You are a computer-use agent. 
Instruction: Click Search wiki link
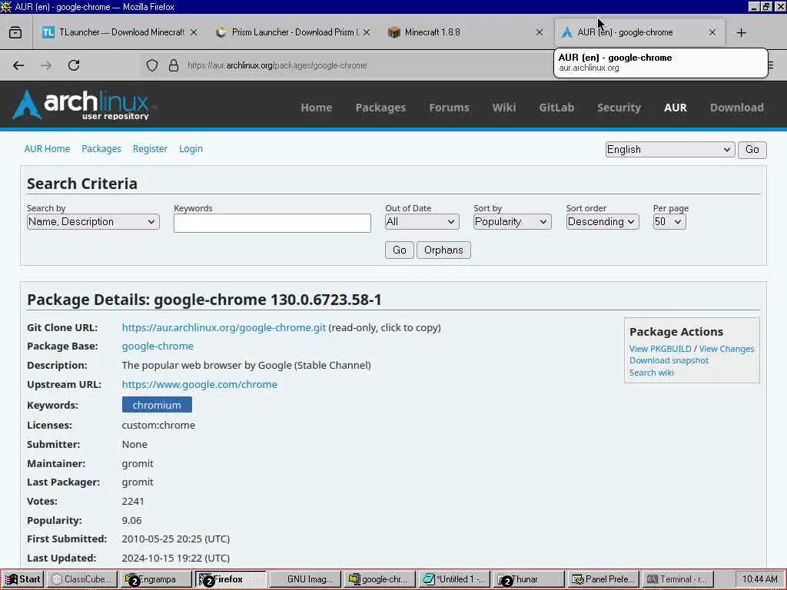pyautogui.click(x=652, y=373)
